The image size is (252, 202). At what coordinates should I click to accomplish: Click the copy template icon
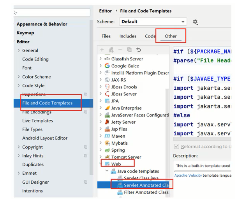click(129, 50)
